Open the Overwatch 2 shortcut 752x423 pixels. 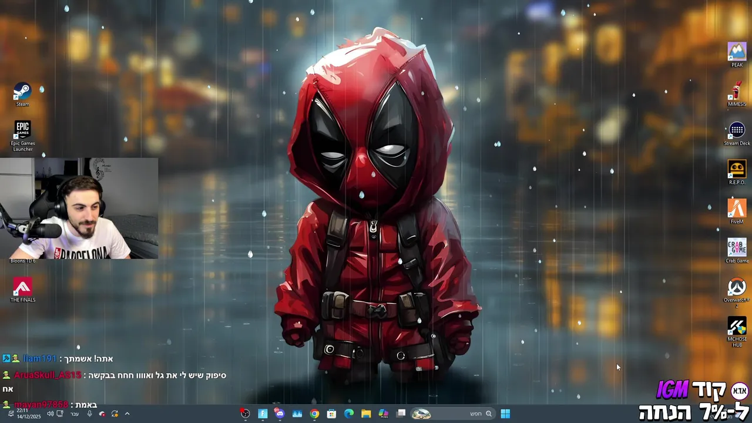click(737, 292)
